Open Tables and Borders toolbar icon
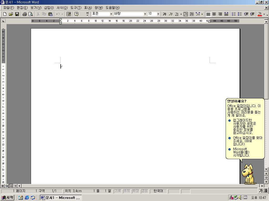 [69, 14]
